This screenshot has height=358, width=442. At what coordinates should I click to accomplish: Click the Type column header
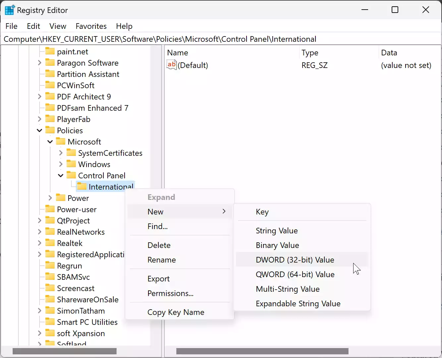(310, 53)
